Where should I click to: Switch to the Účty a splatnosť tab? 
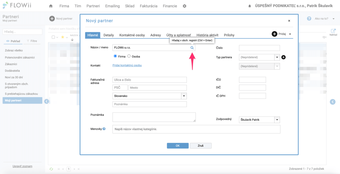pos(179,35)
